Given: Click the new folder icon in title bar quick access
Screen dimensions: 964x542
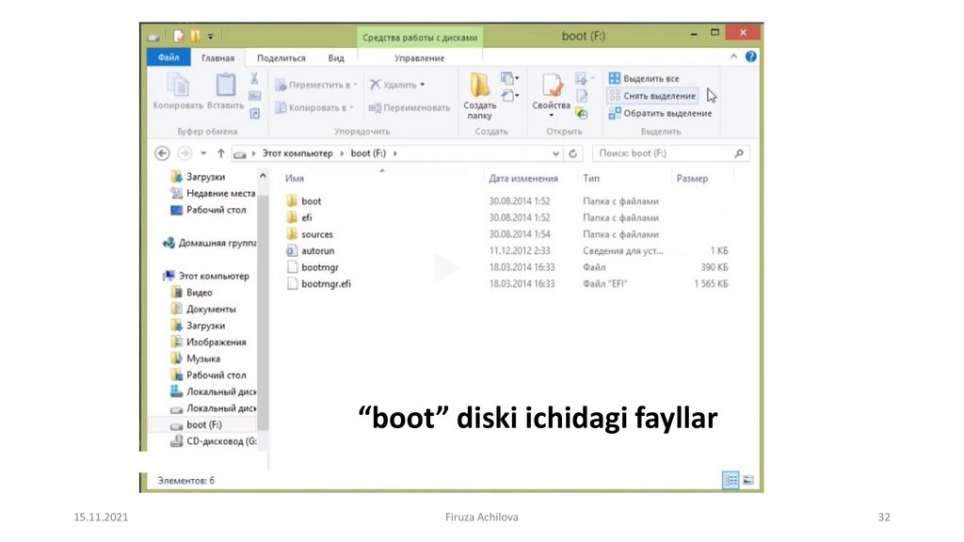Looking at the screenshot, I should coord(195,37).
